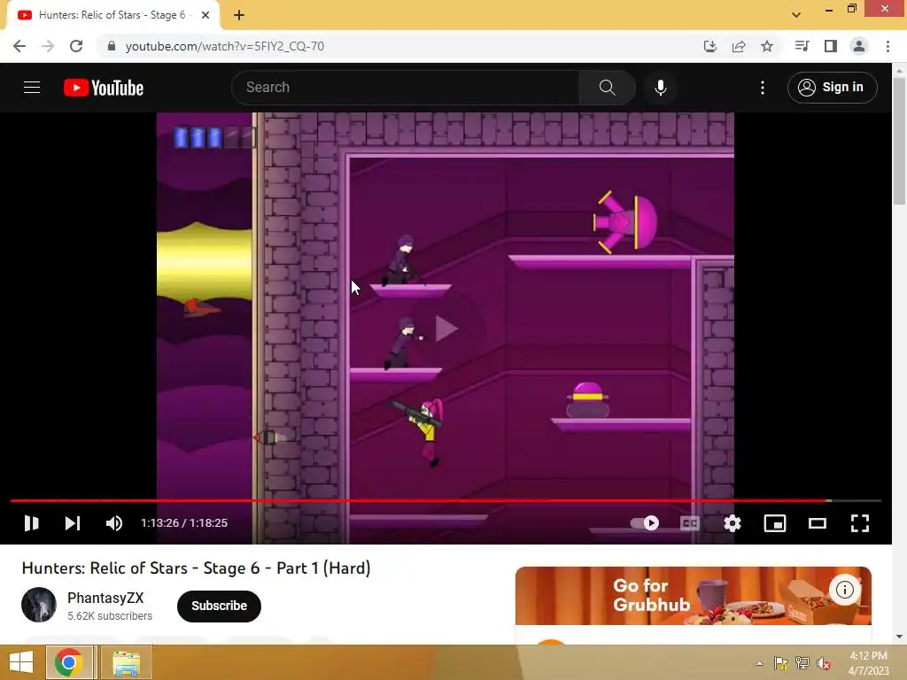
Task: Go to YouTube home via logo
Action: pos(104,88)
